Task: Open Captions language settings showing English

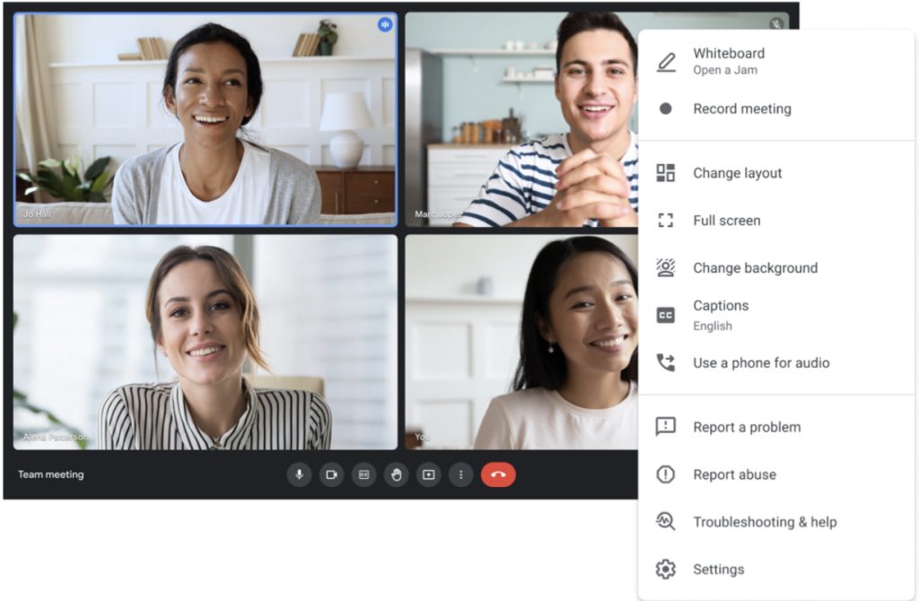Action: coord(721,314)
